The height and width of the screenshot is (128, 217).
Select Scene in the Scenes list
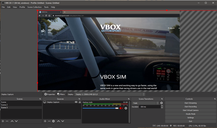[x=21, y=102]
